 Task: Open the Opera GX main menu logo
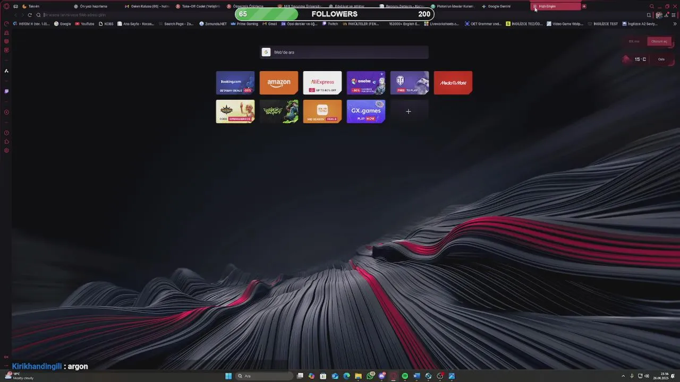pyautogui.click(x=6, y=6)
